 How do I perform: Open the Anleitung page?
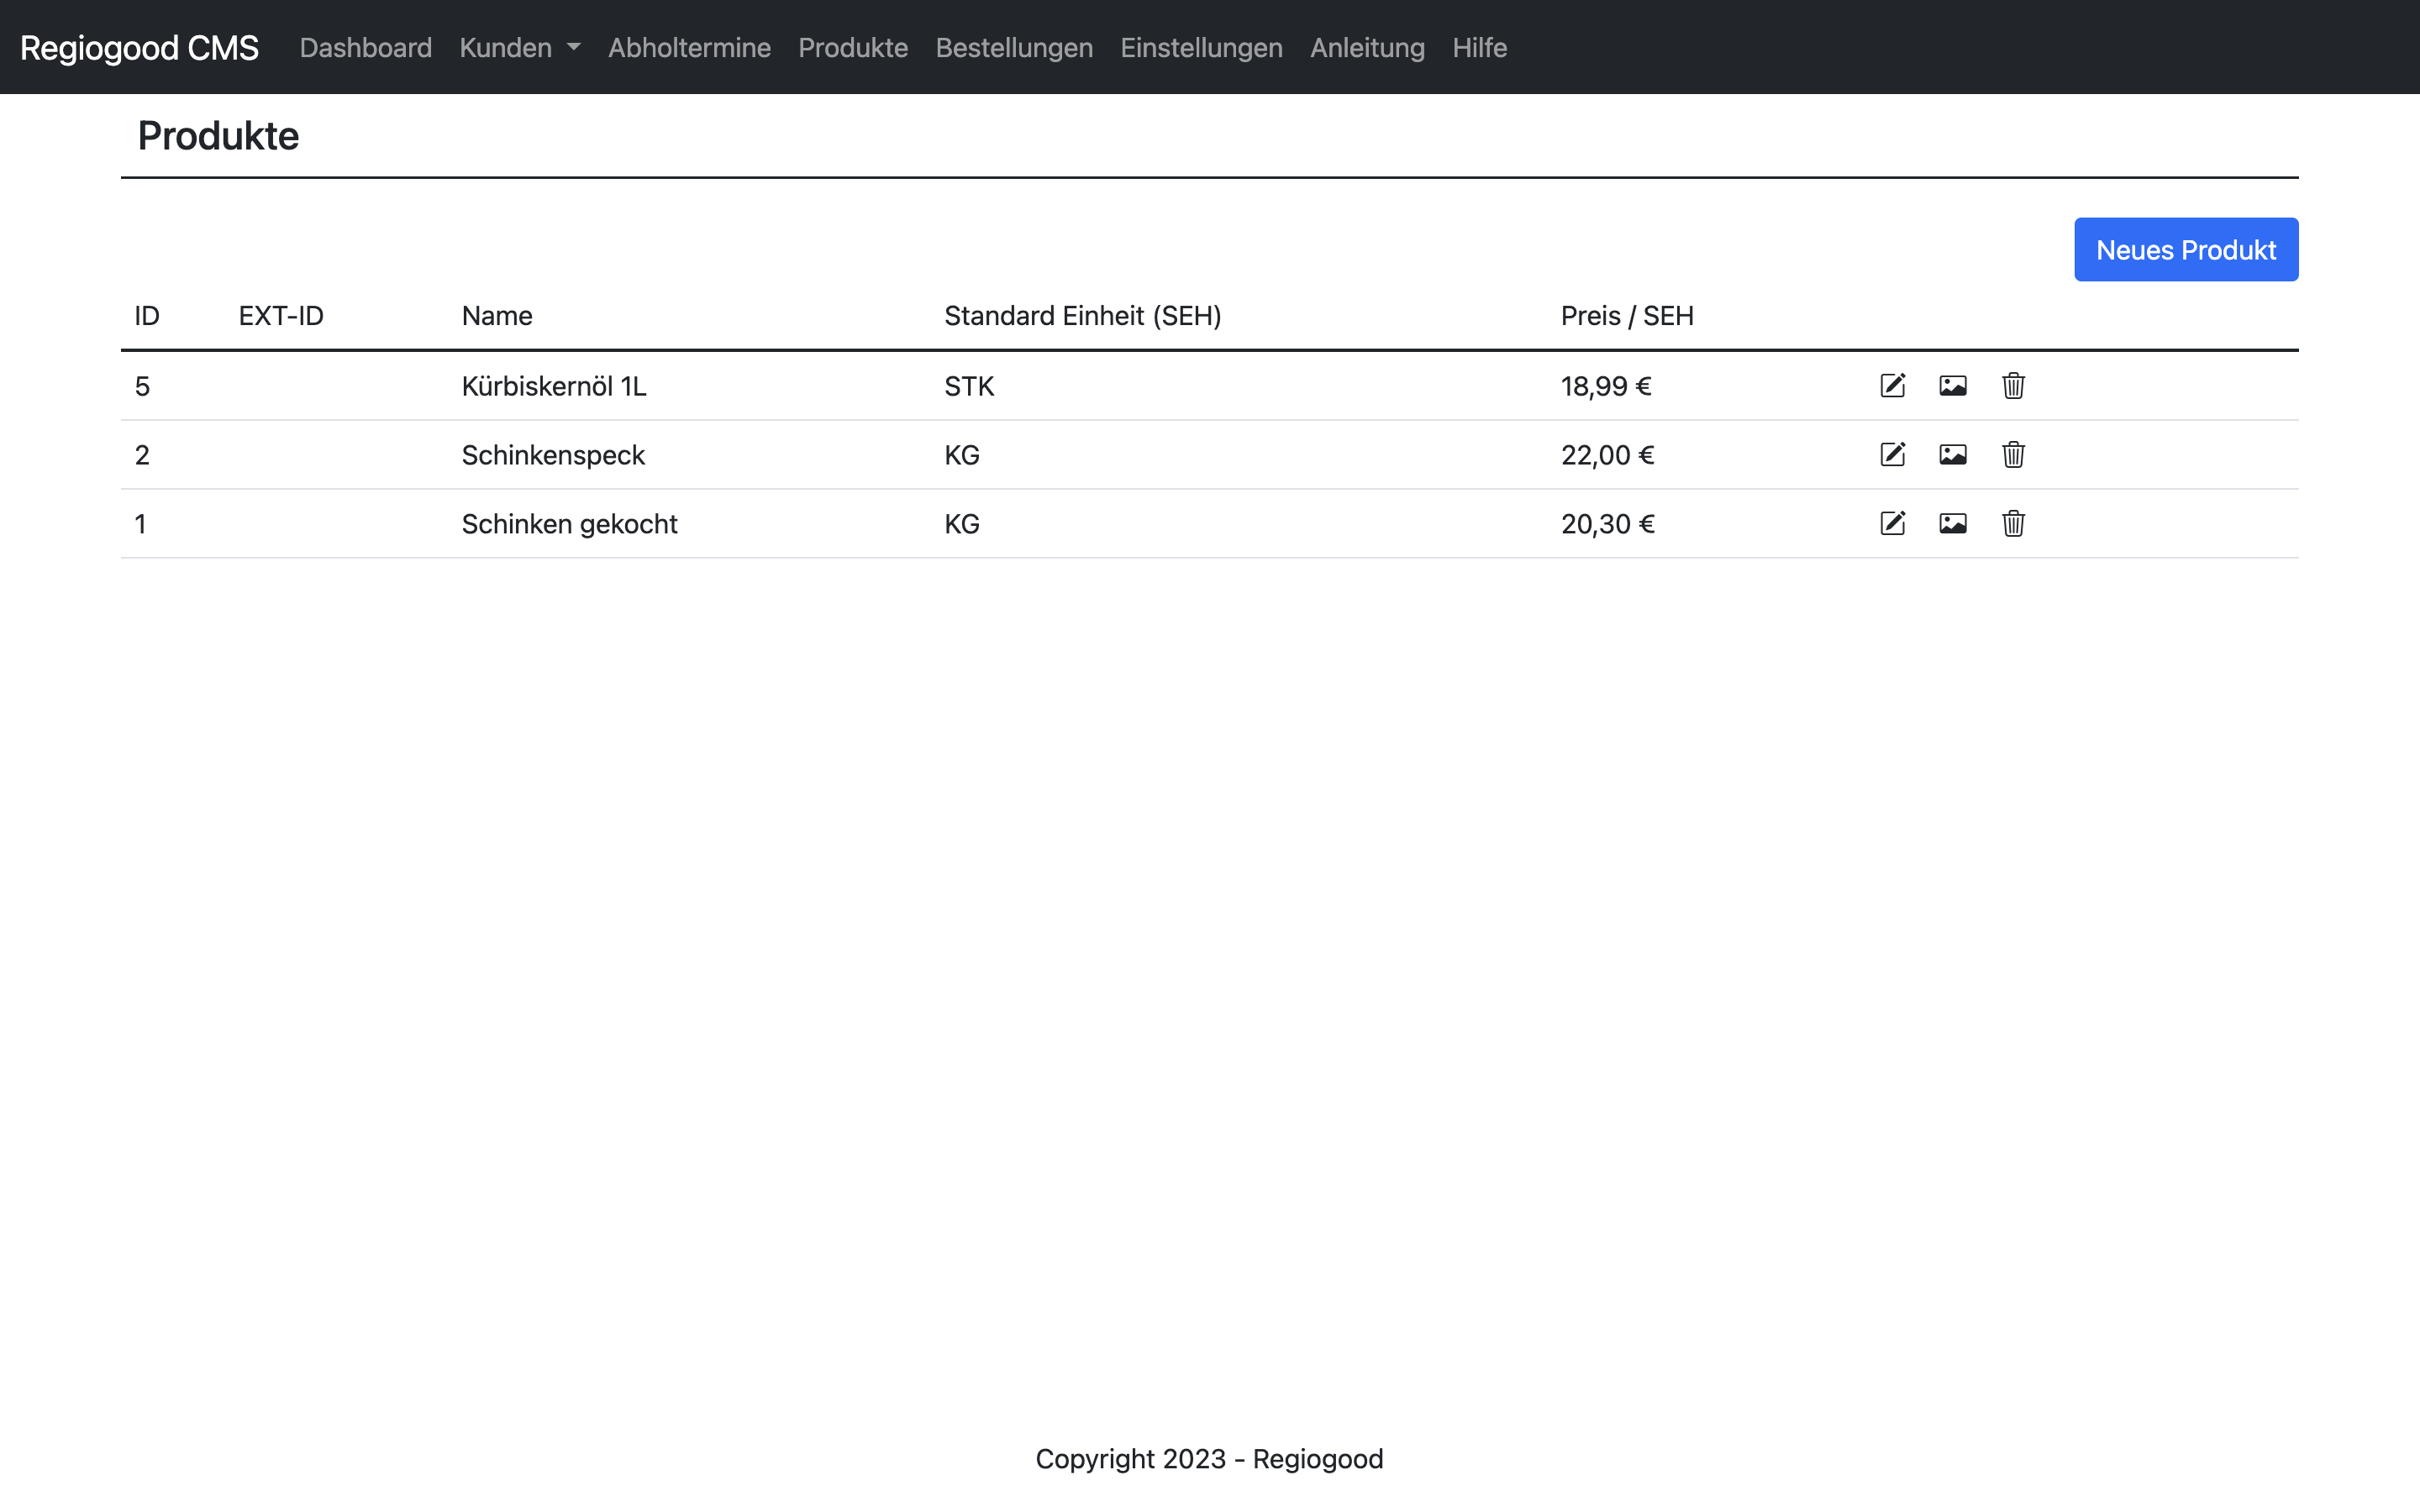(x=1366, y=48)
